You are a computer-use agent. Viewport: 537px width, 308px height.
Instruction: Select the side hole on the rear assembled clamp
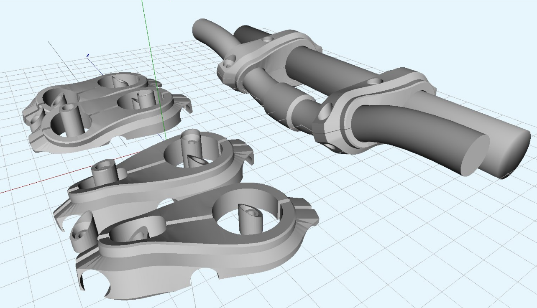(228, 64)
